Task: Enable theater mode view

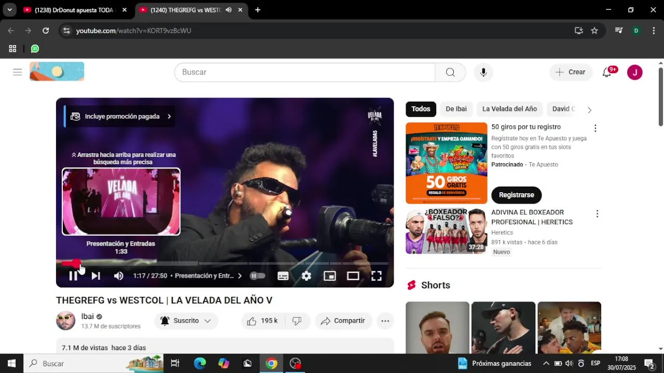Action: [353, 276]
